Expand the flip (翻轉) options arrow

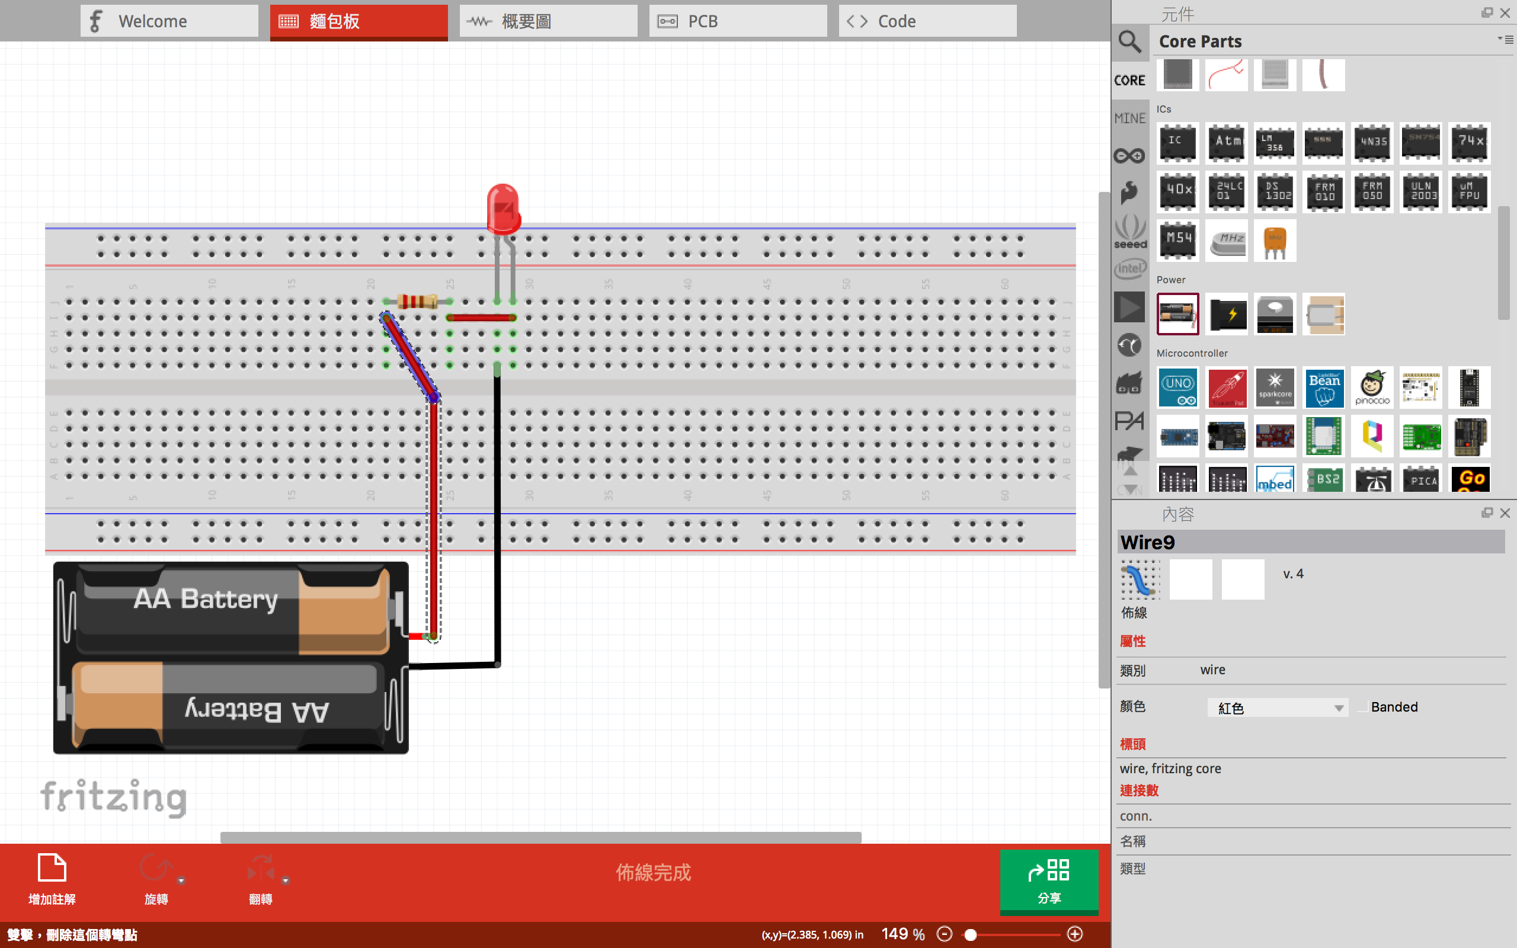click(x=285, y=881)
